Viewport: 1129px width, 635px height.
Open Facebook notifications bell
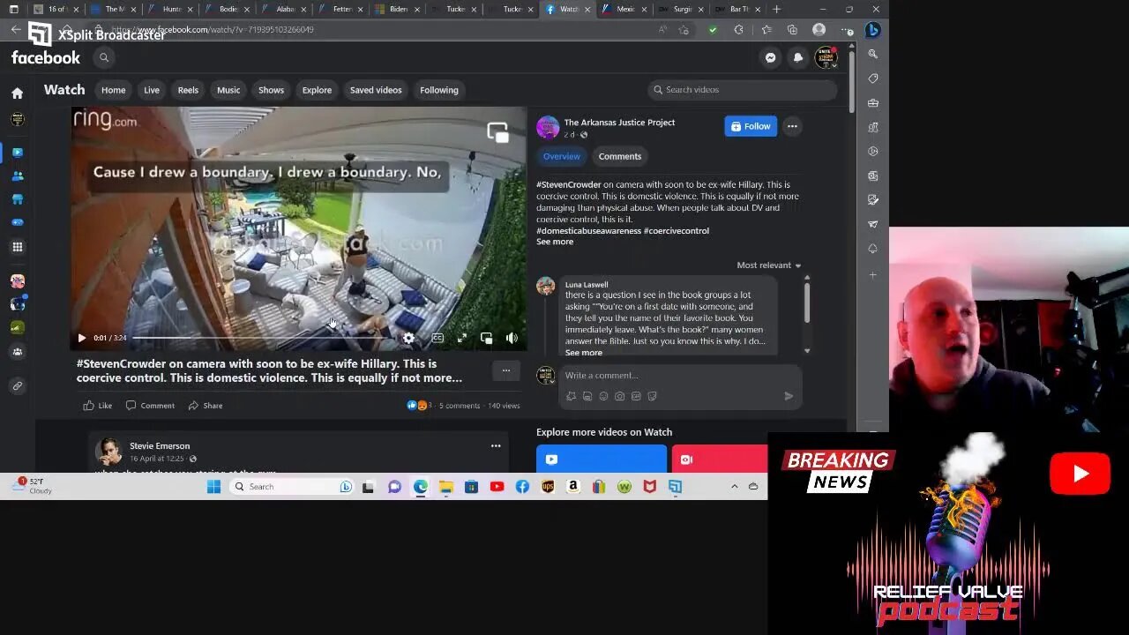[x=798, y=57]
